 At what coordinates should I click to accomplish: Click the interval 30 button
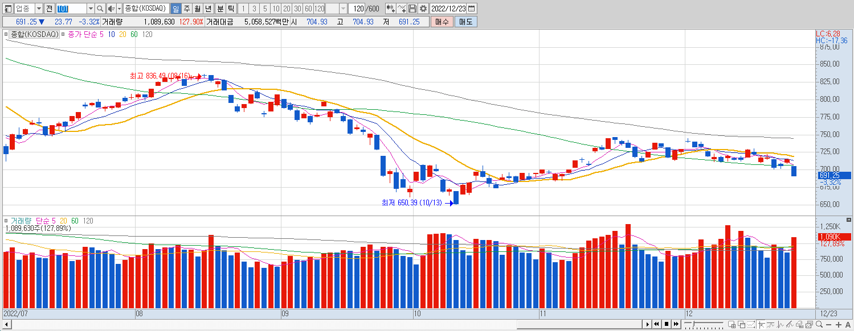tap(297, 9)
